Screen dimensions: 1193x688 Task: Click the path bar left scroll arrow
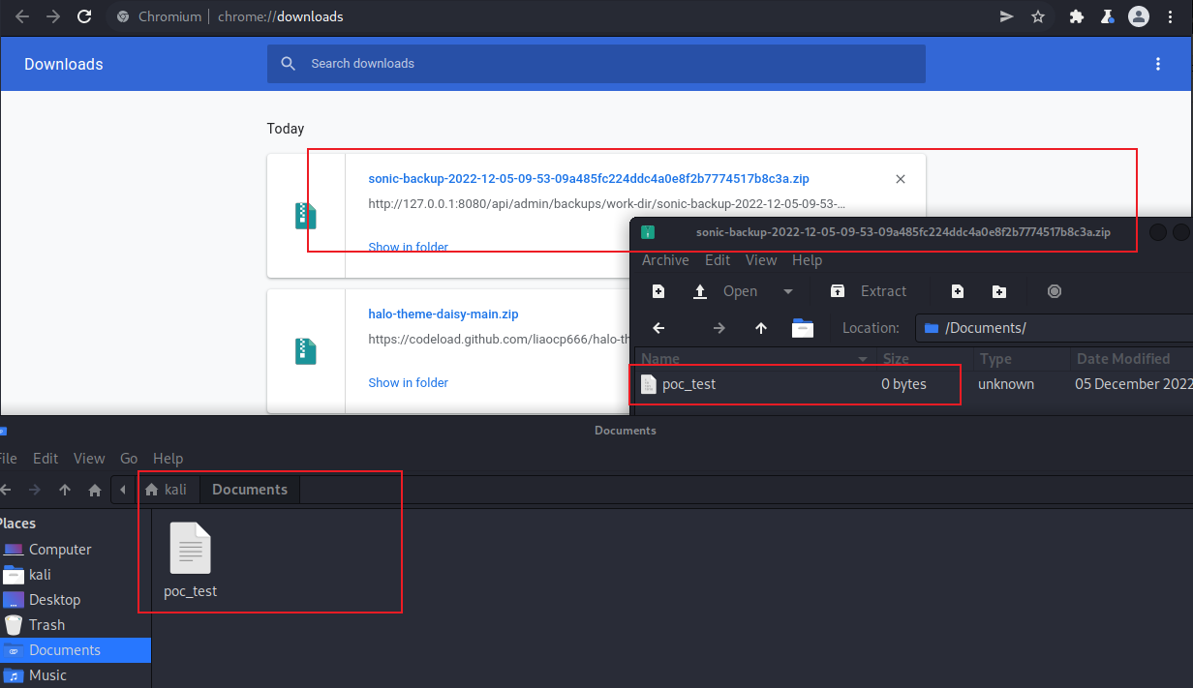123,490
